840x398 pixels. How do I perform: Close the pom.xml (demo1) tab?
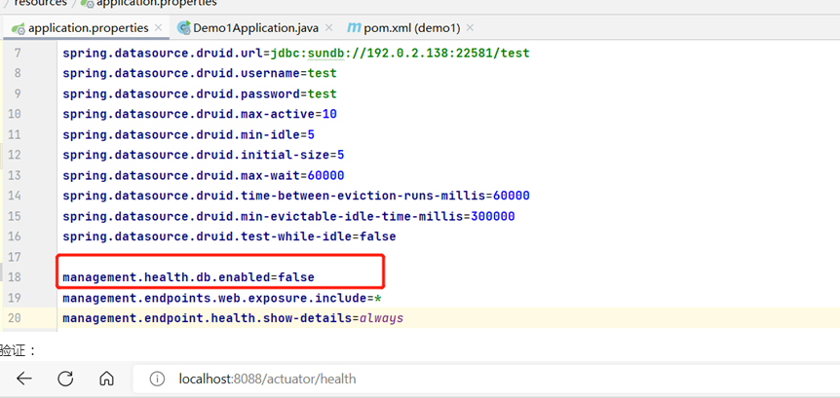[x=470, y=27]
